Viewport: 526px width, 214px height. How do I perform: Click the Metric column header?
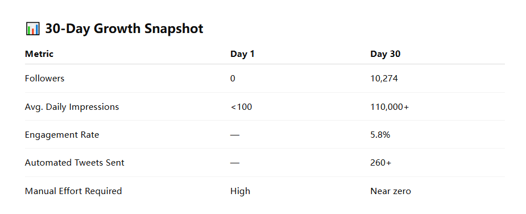tap(39, 53)
